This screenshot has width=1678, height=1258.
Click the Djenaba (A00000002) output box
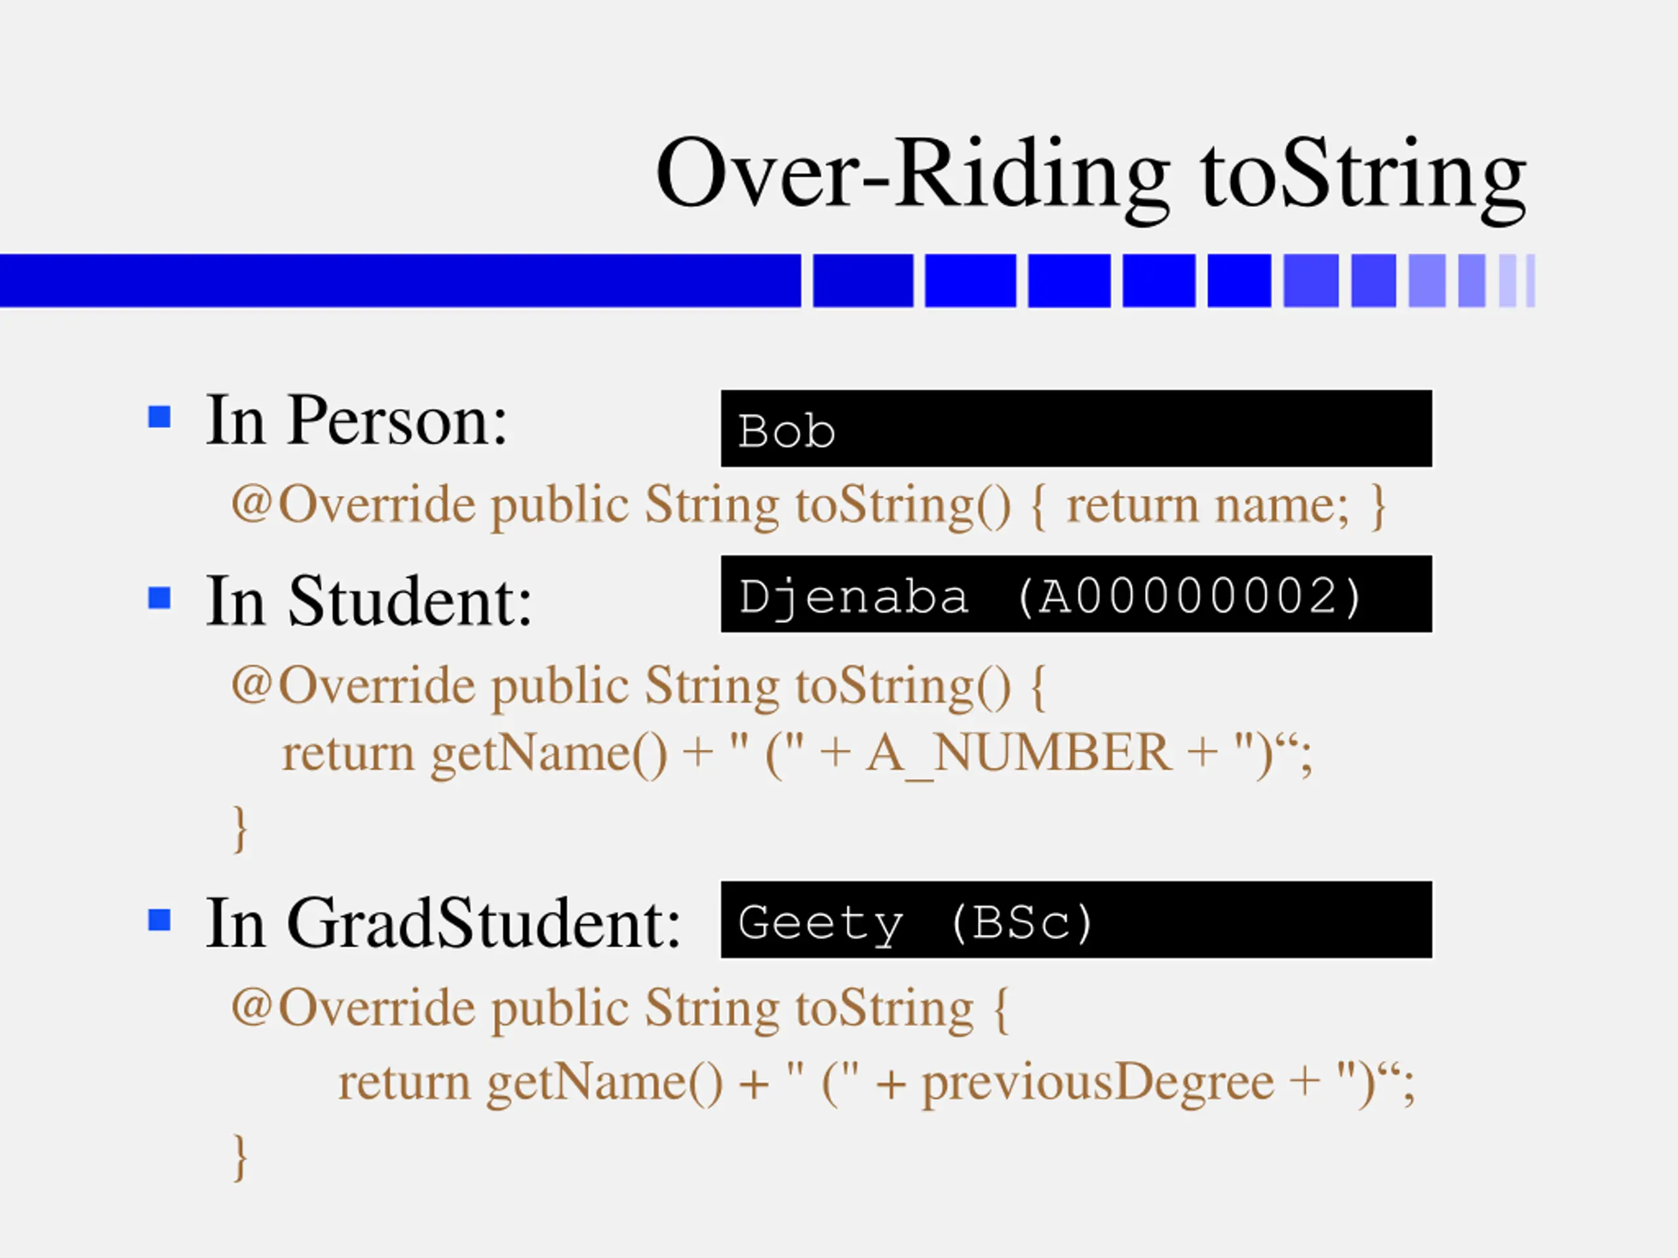[1076, 594]
